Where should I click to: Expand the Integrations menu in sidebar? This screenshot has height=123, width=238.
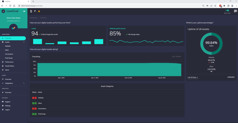point(24,83)
